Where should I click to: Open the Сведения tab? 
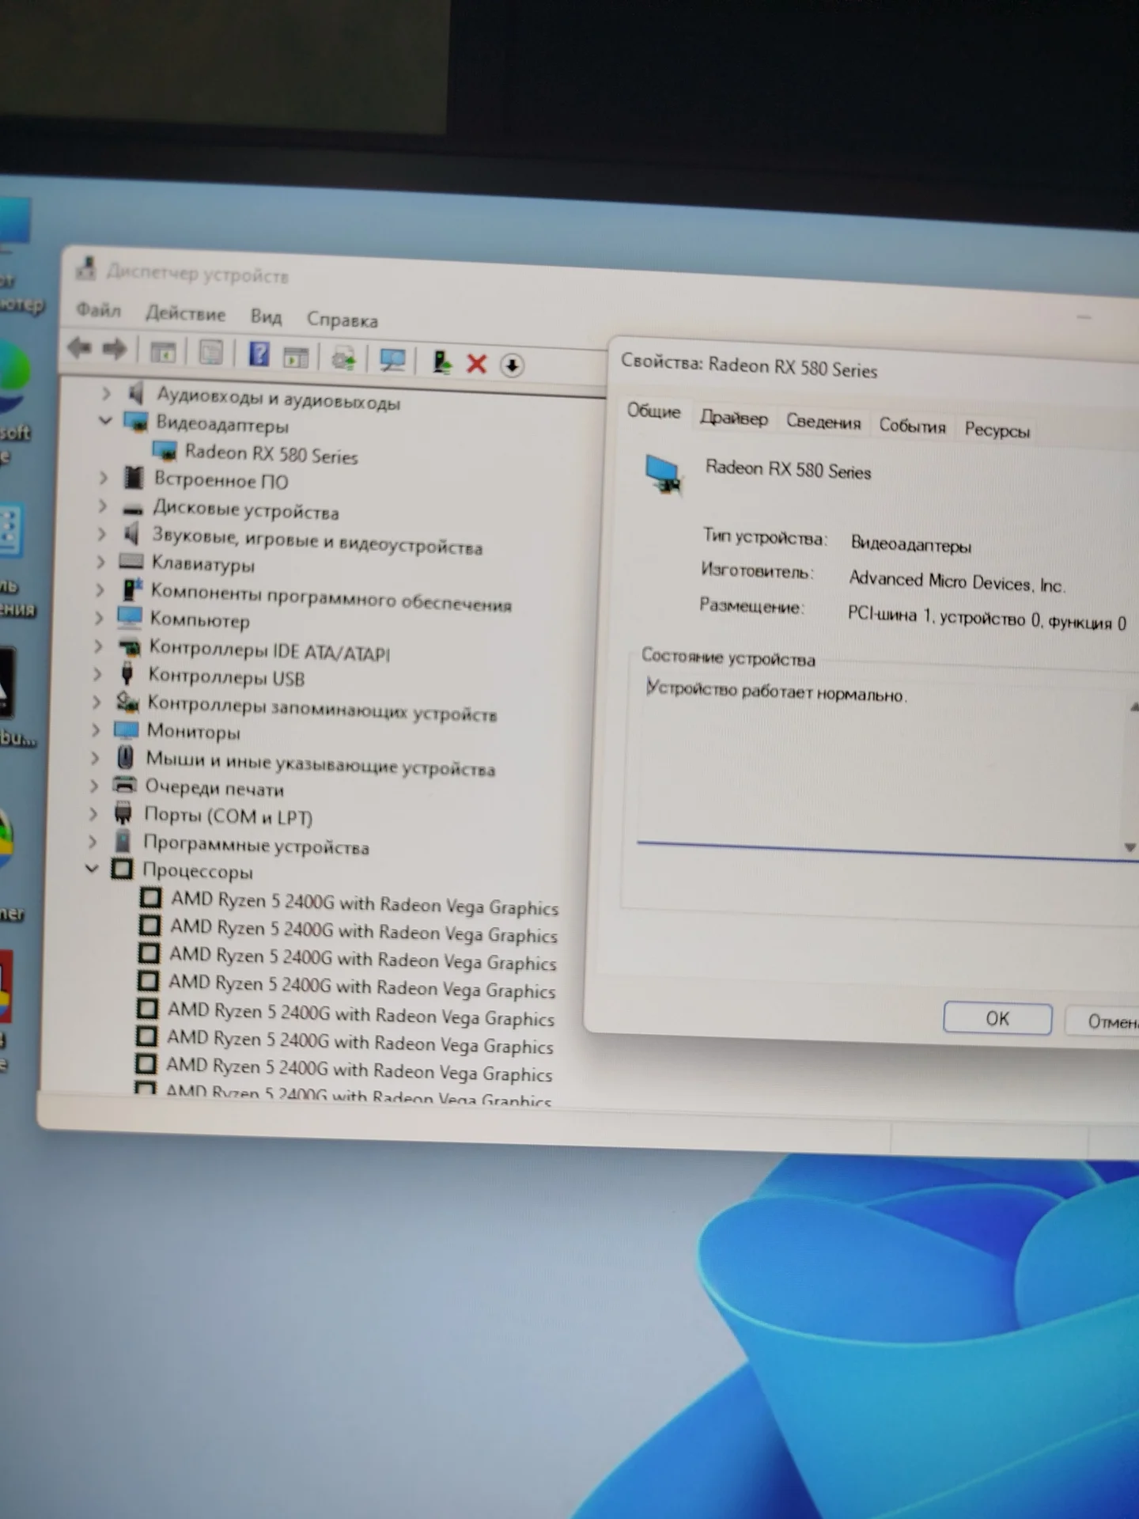[823, 422]
